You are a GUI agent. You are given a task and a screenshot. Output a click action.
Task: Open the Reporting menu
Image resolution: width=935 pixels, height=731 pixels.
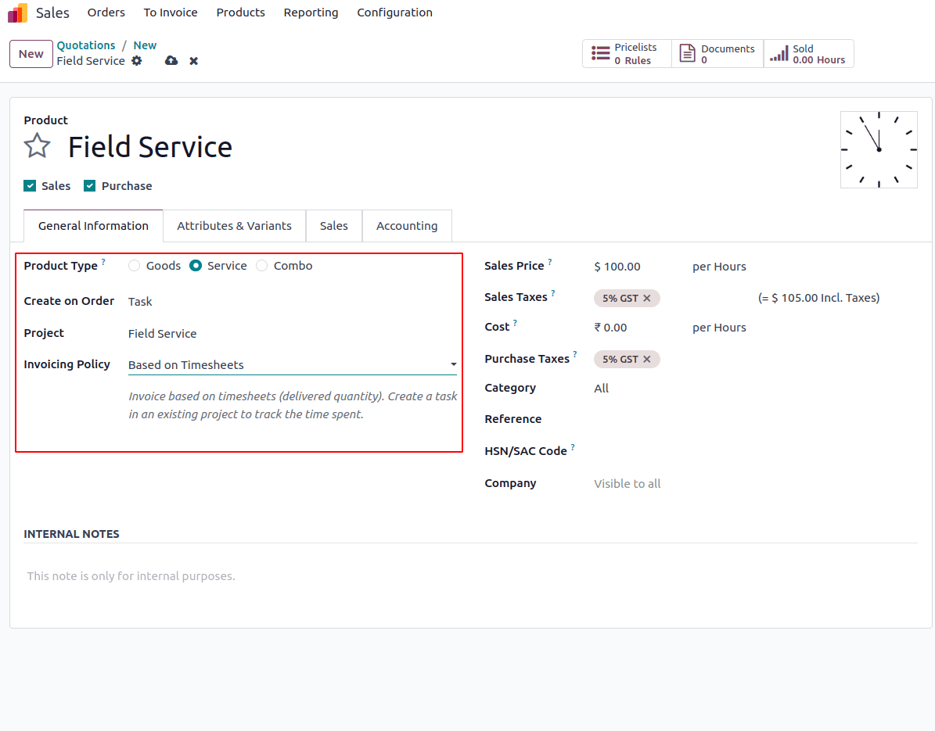311,13
